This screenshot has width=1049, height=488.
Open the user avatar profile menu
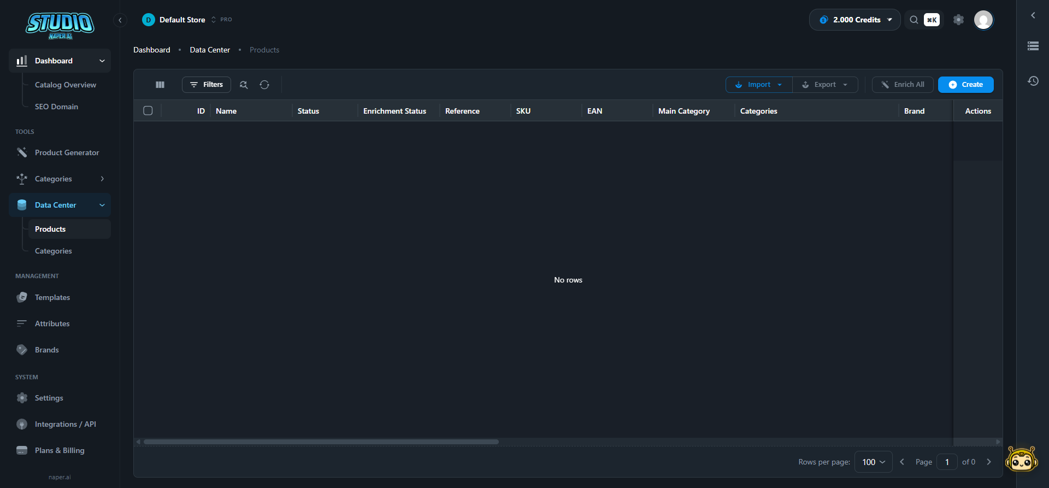[x=983, y=20]
